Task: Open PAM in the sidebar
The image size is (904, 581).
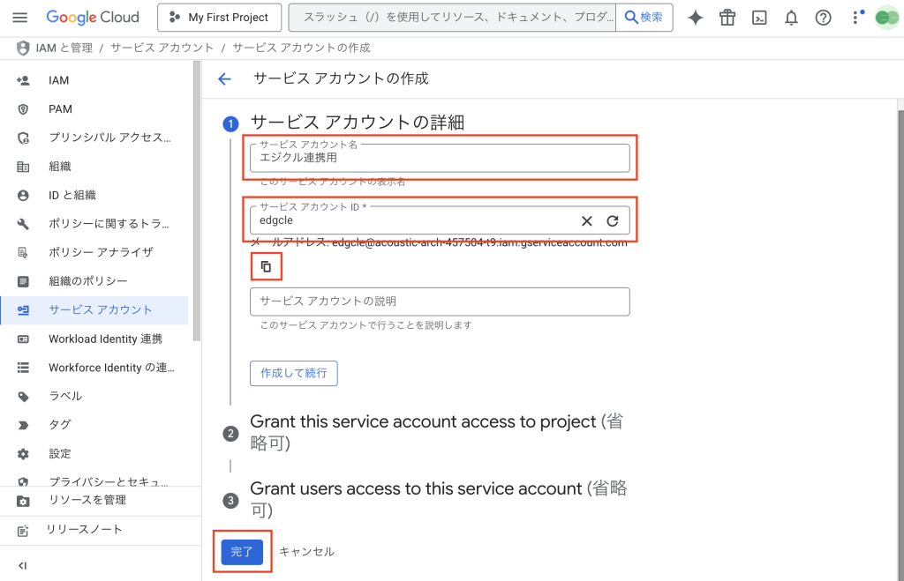Action: 60,109
